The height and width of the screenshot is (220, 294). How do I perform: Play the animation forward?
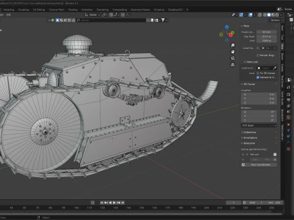pos(114,202)
